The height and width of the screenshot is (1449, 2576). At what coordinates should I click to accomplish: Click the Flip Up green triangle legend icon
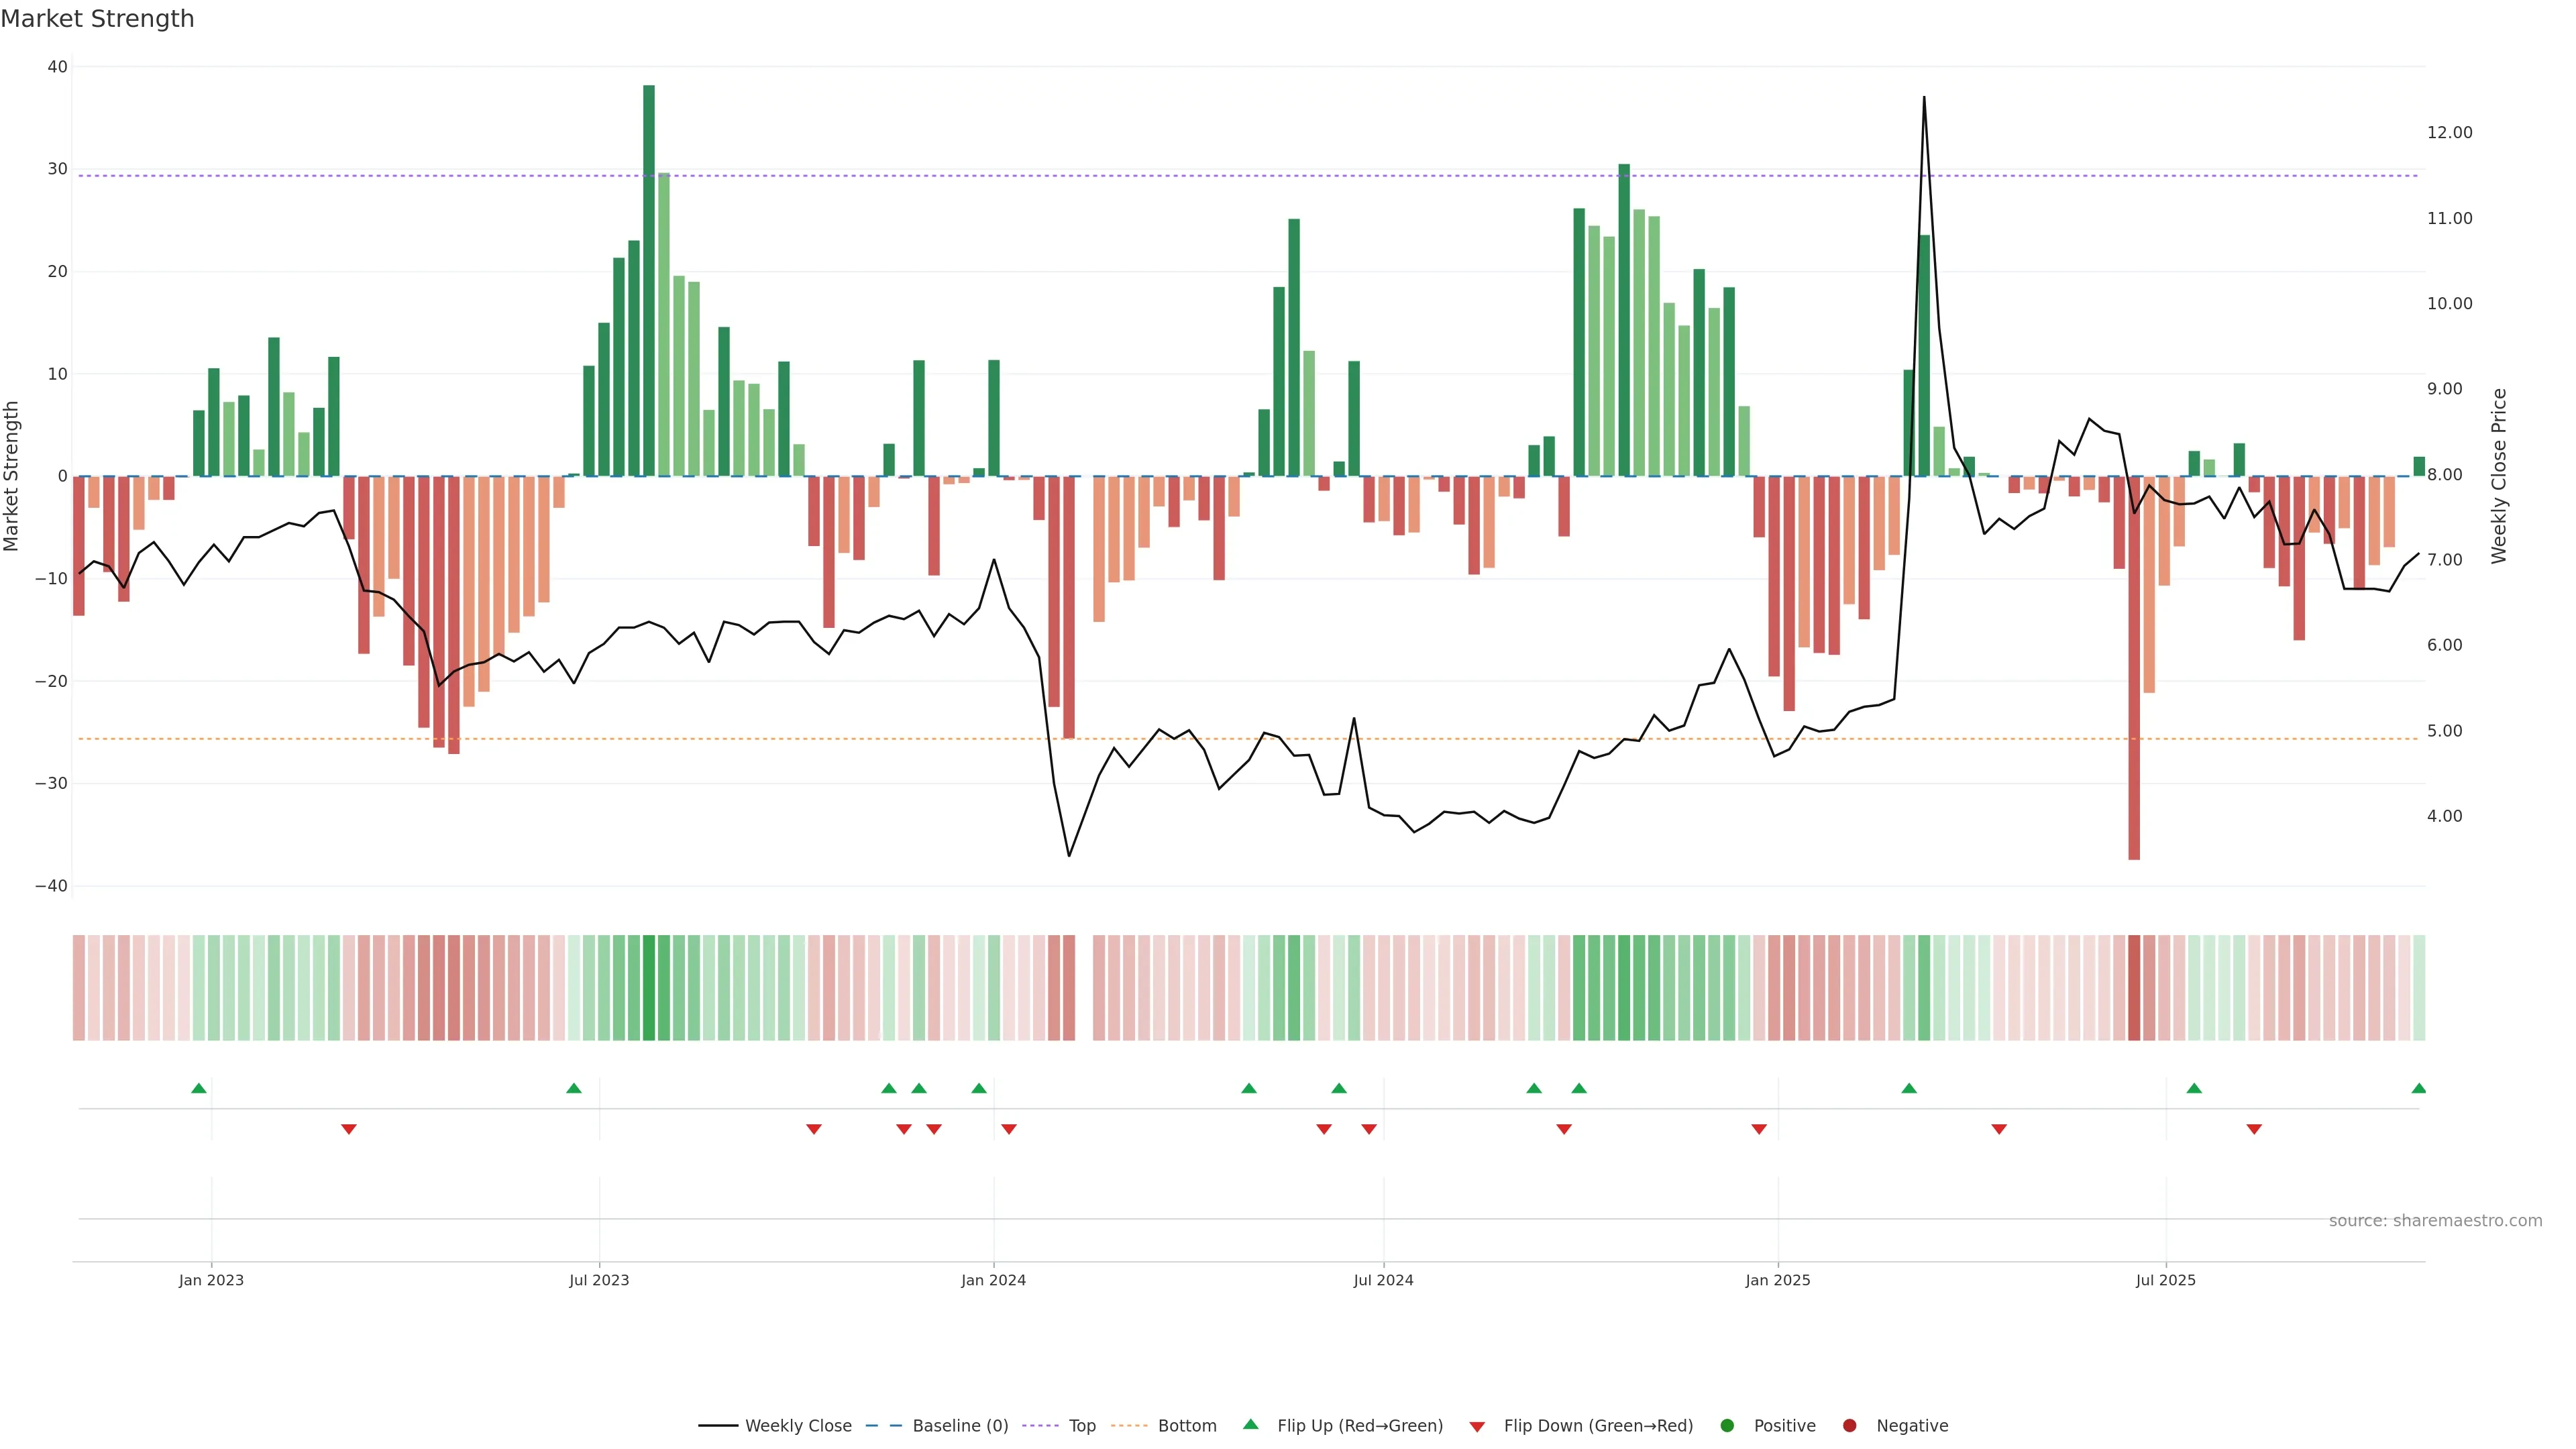point(1250,1424)
